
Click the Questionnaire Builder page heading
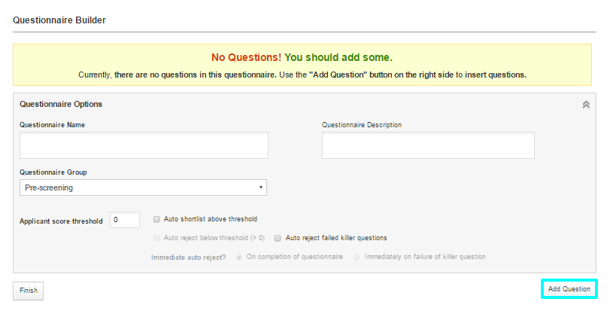coord(59,20)
